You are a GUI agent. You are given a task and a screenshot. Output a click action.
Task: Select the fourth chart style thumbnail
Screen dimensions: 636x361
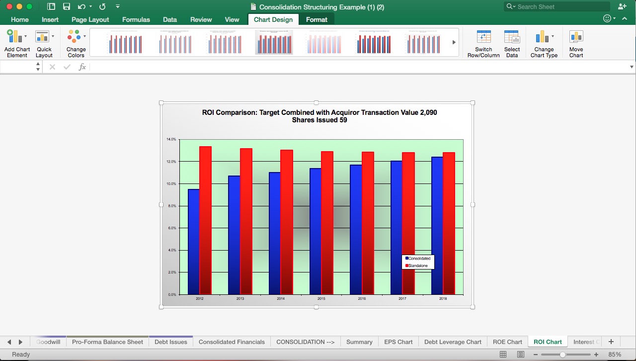[273, 42]
